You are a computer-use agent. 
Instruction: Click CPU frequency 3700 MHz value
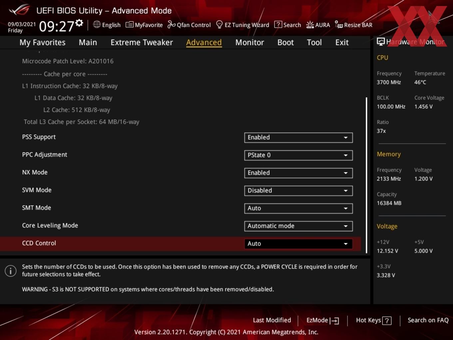click(389, 82)
